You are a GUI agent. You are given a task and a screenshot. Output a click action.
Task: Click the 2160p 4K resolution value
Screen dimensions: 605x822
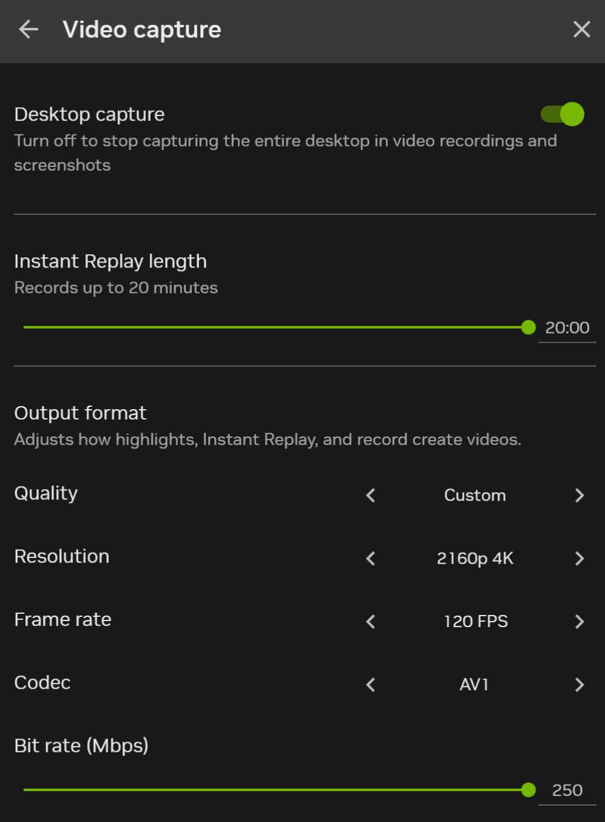pos(475,558)
